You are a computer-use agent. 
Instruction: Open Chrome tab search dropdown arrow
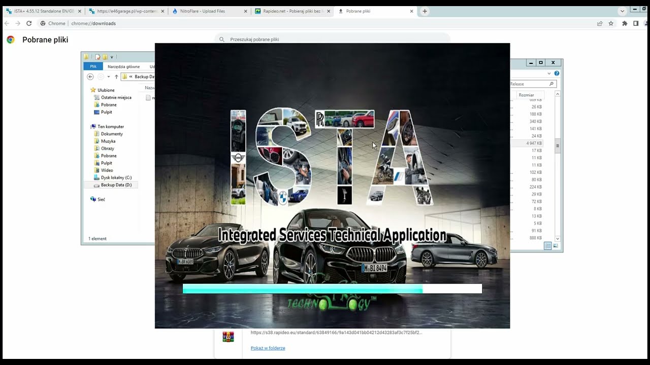[622, 11]
